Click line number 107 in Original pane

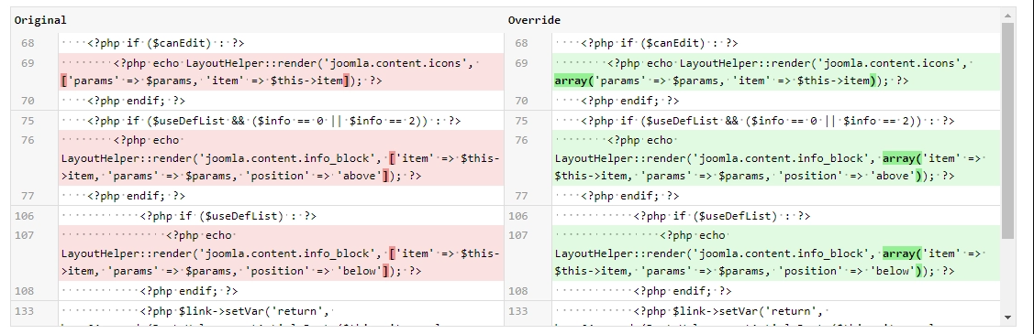tap(24, 235)
